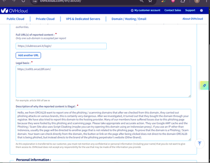Click the Legal basis resize handle
The height and width of the screenshot is (163, 210).
click(189, 96)
